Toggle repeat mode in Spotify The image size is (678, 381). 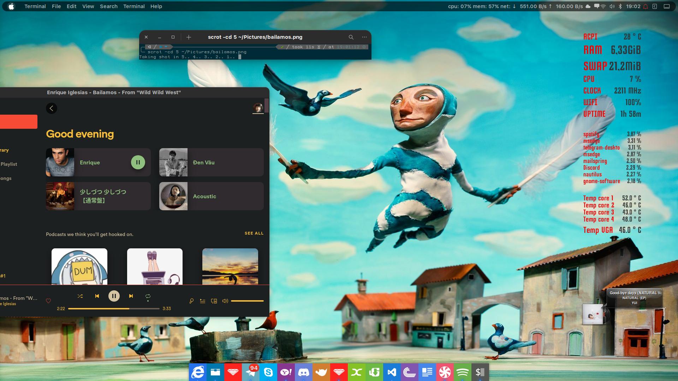[x=148, y=296]
